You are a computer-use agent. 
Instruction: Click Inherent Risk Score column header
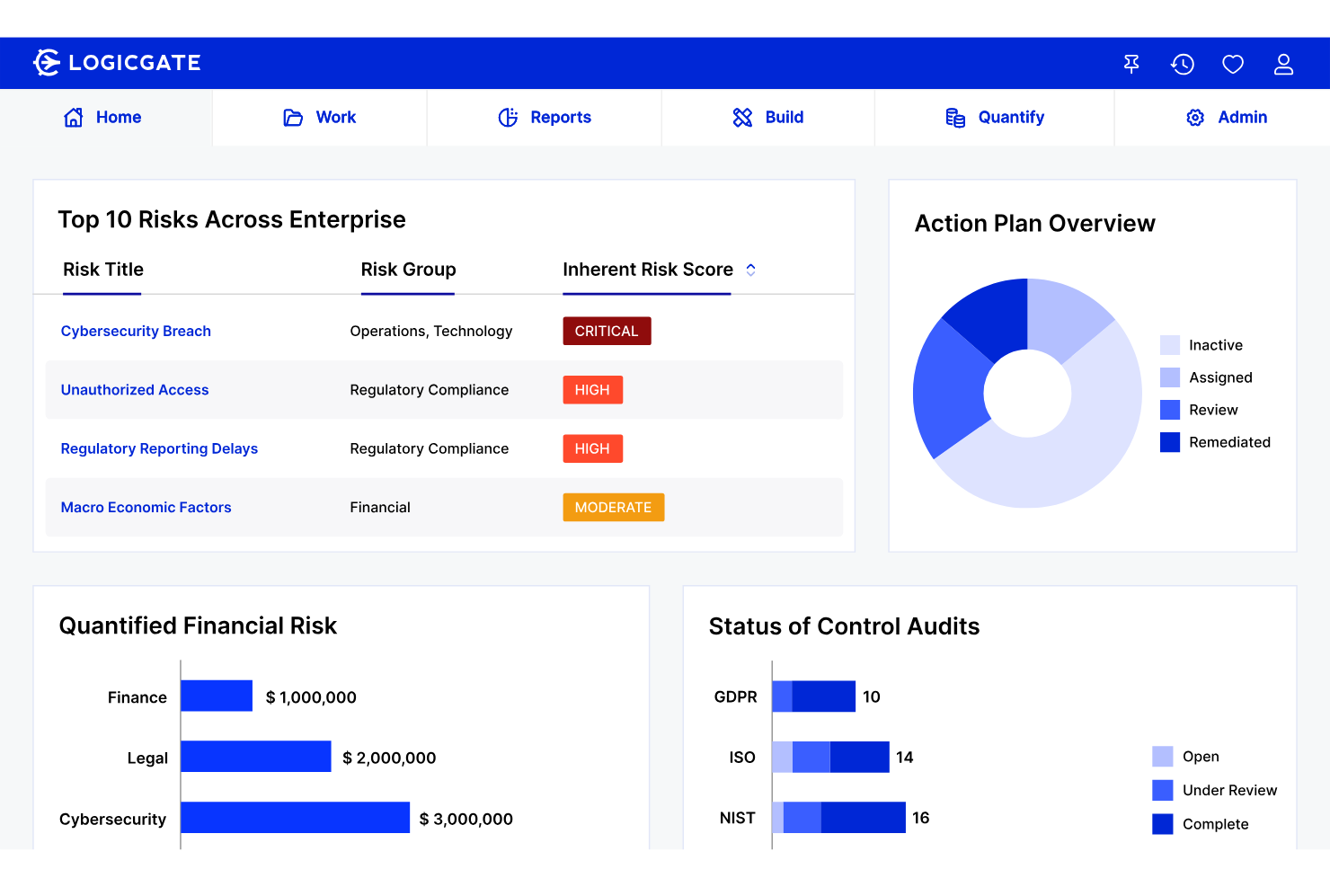point(648,270)
